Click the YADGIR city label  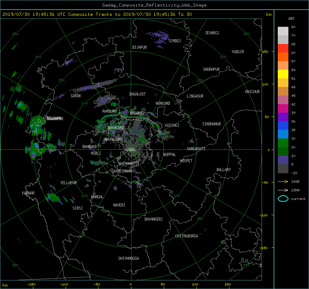(x=238, y=52)
